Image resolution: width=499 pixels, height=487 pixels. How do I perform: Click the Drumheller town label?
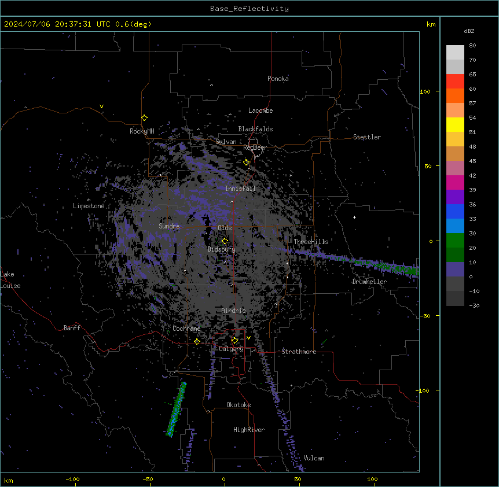pyautogui.click(x=369, y=282)
